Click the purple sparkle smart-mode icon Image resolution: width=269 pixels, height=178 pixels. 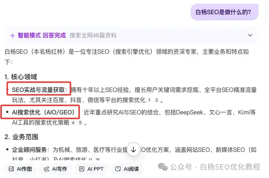coord(12,36)
